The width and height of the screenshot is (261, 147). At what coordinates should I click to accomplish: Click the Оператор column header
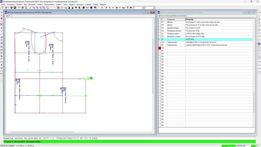click(176, 20)
